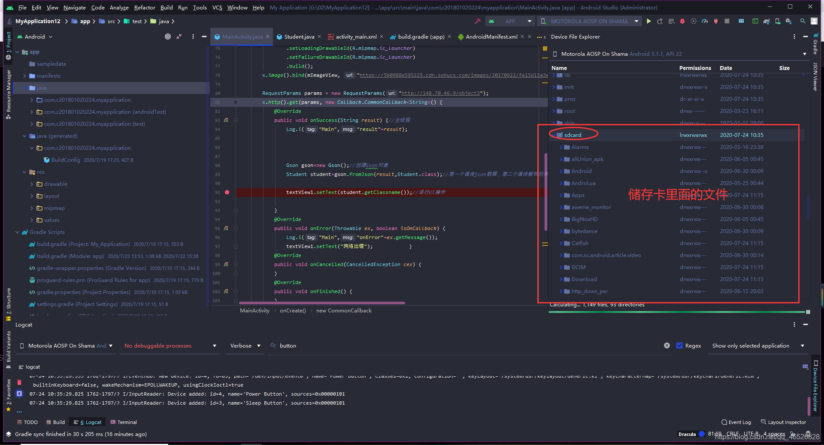Switch to activity_main.xml editor tab

356,36
